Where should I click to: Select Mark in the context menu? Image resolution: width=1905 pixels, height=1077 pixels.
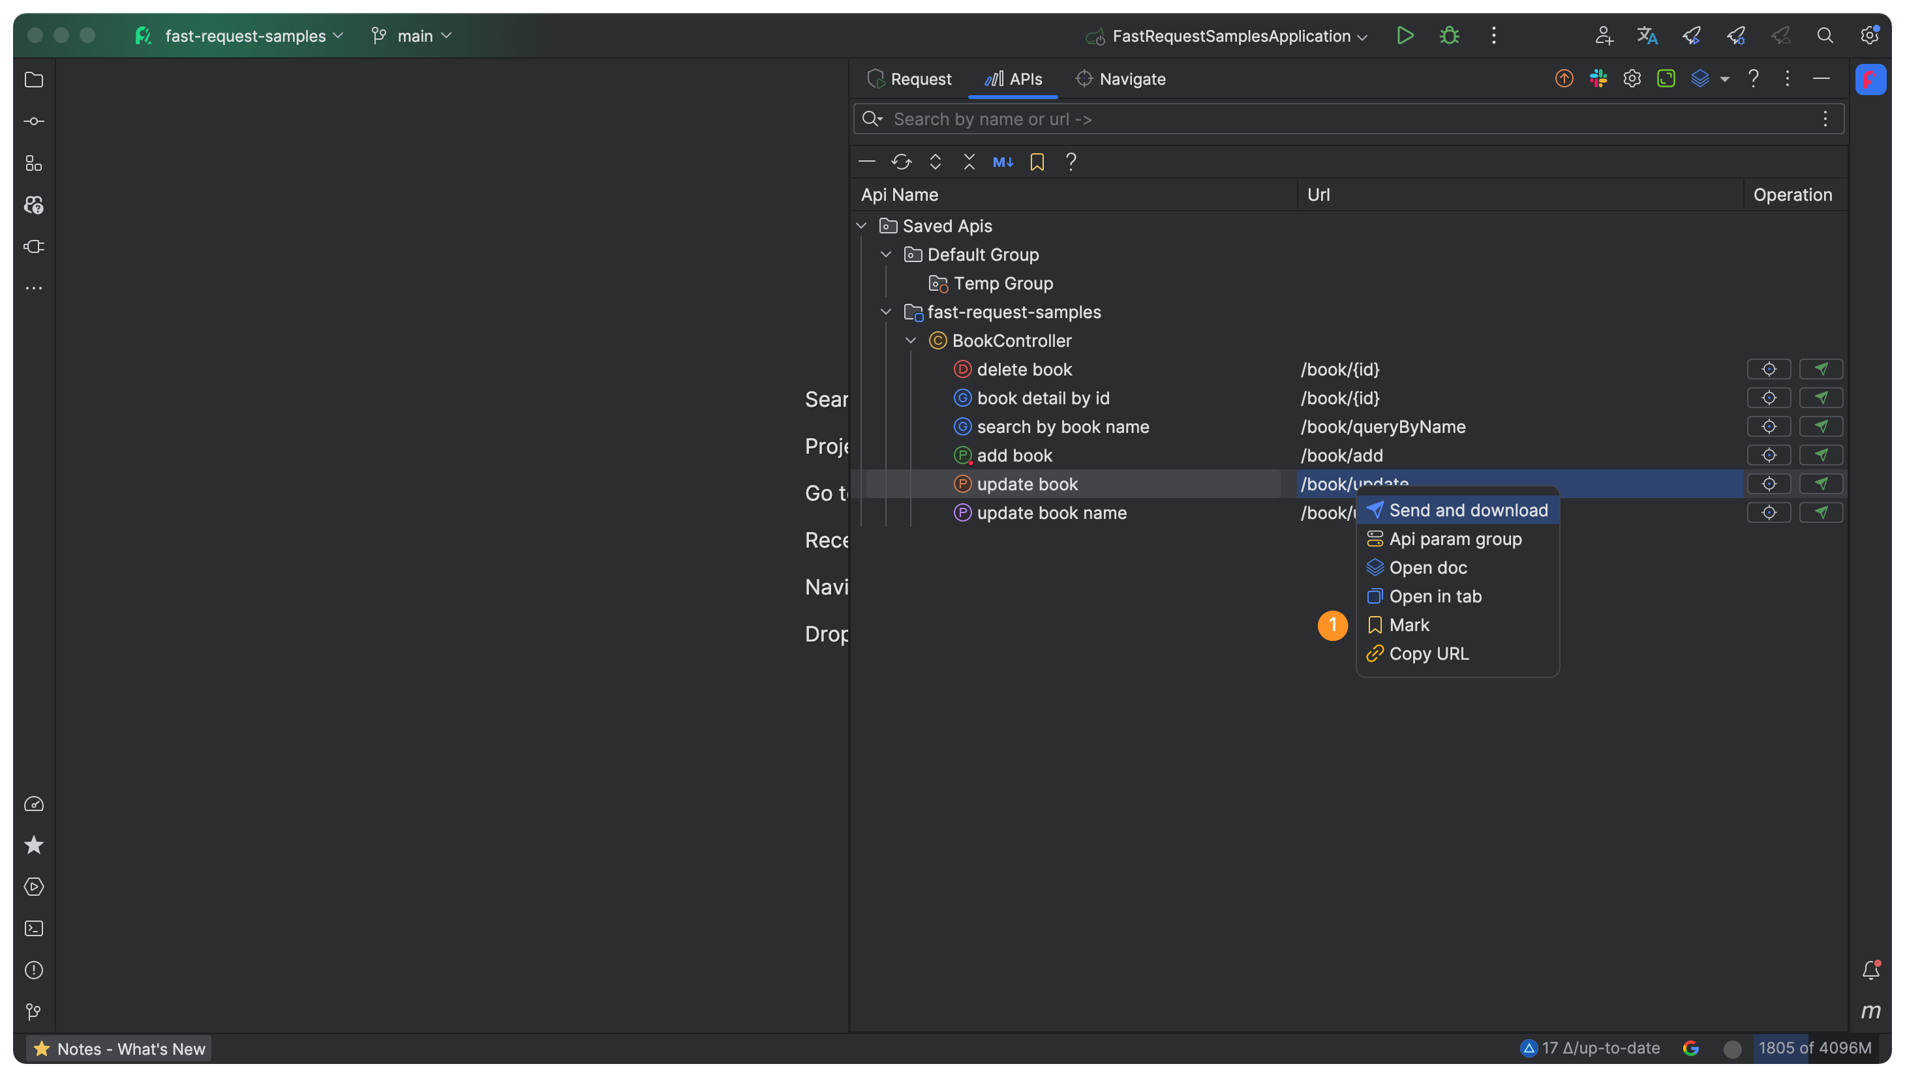(1409, 625)
